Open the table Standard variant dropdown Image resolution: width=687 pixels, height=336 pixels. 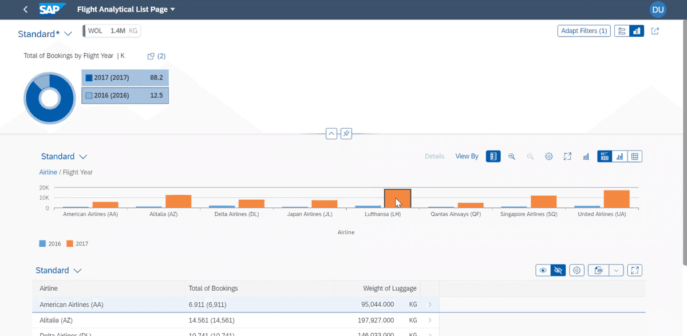[58, 270]
